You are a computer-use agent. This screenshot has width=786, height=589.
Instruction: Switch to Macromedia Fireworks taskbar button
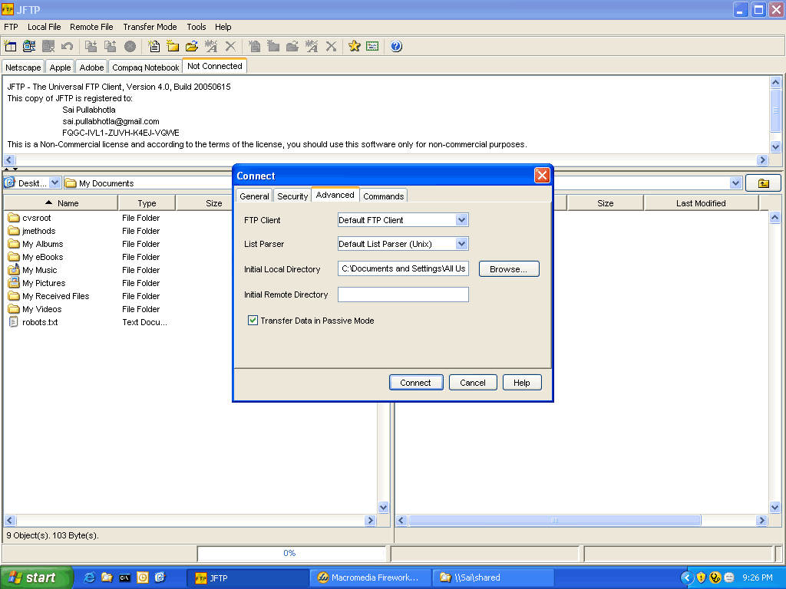click(x=369, y=577)
